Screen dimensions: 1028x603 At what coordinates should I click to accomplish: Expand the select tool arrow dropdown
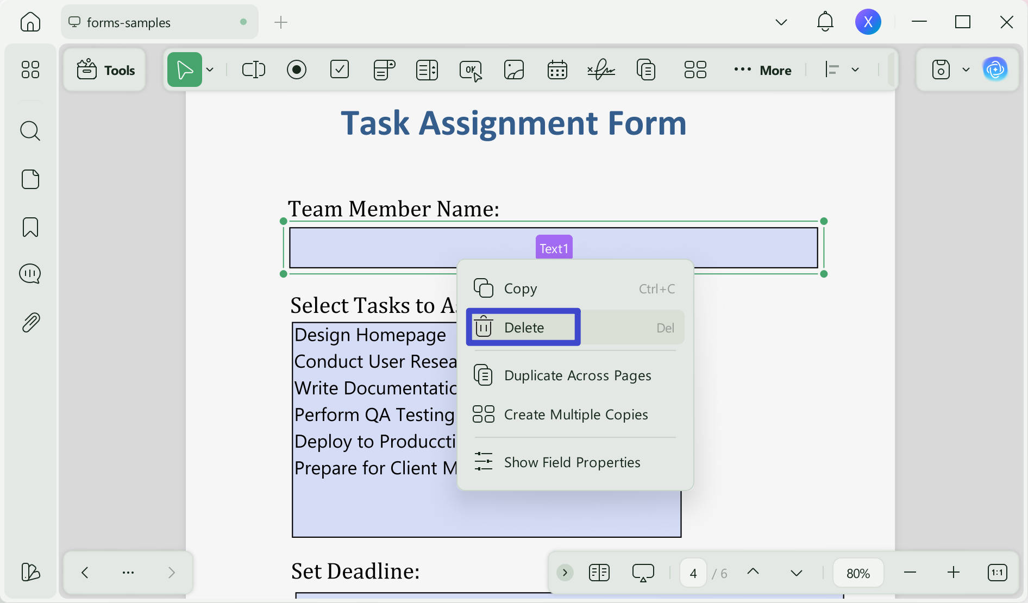pos(210,70)
